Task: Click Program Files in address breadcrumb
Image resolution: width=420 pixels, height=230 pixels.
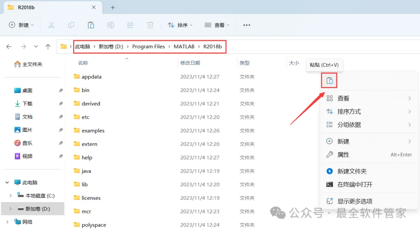Action: [149, 47]
